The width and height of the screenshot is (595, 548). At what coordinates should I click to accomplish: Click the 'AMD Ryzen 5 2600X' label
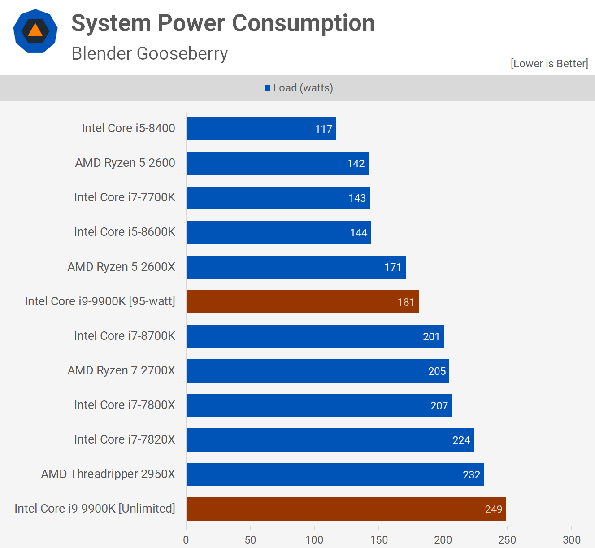pos(122,267)
